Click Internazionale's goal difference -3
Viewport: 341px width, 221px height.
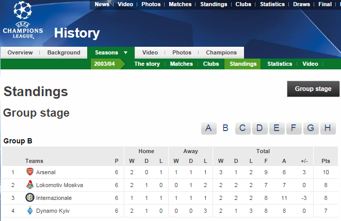click(x=304, y=198)
